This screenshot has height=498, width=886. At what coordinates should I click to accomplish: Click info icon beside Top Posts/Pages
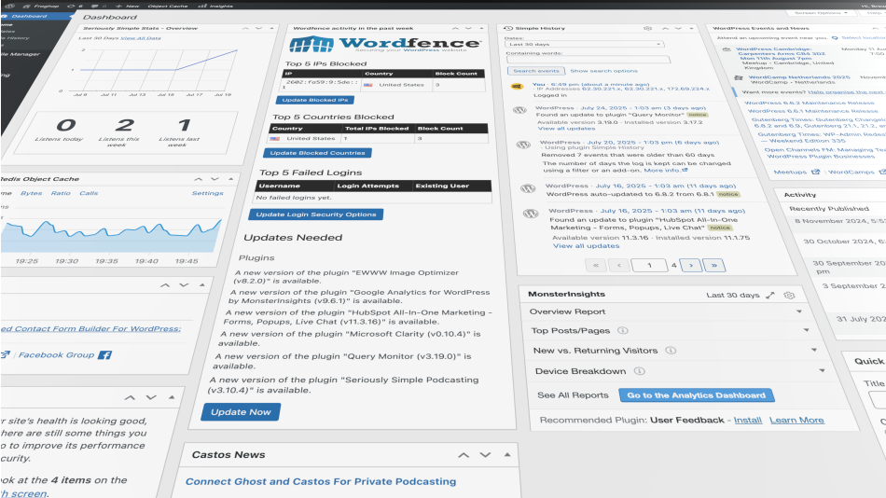tap(622, 330)
